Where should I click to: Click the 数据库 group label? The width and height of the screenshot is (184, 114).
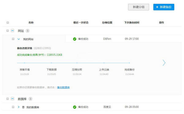pyautogui.click(x=22, y=99)
